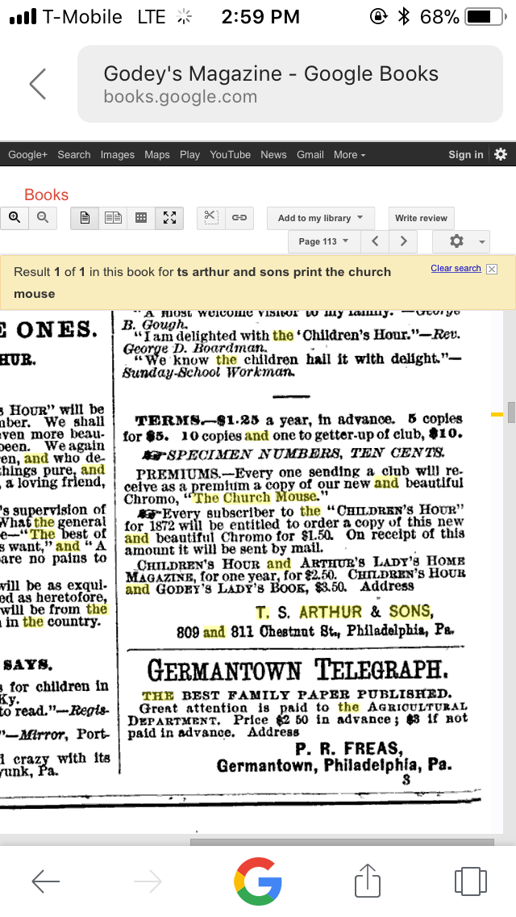Switch to two-page view
Image resolution: width=516 pixels, height=917 pixels.
pyautogui.click(x=113, y=218)
